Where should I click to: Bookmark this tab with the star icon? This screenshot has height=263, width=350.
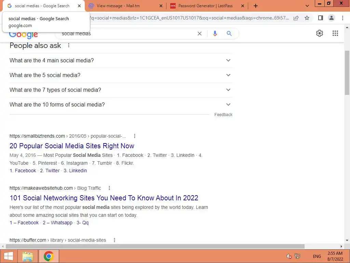(x=307, y=18)
